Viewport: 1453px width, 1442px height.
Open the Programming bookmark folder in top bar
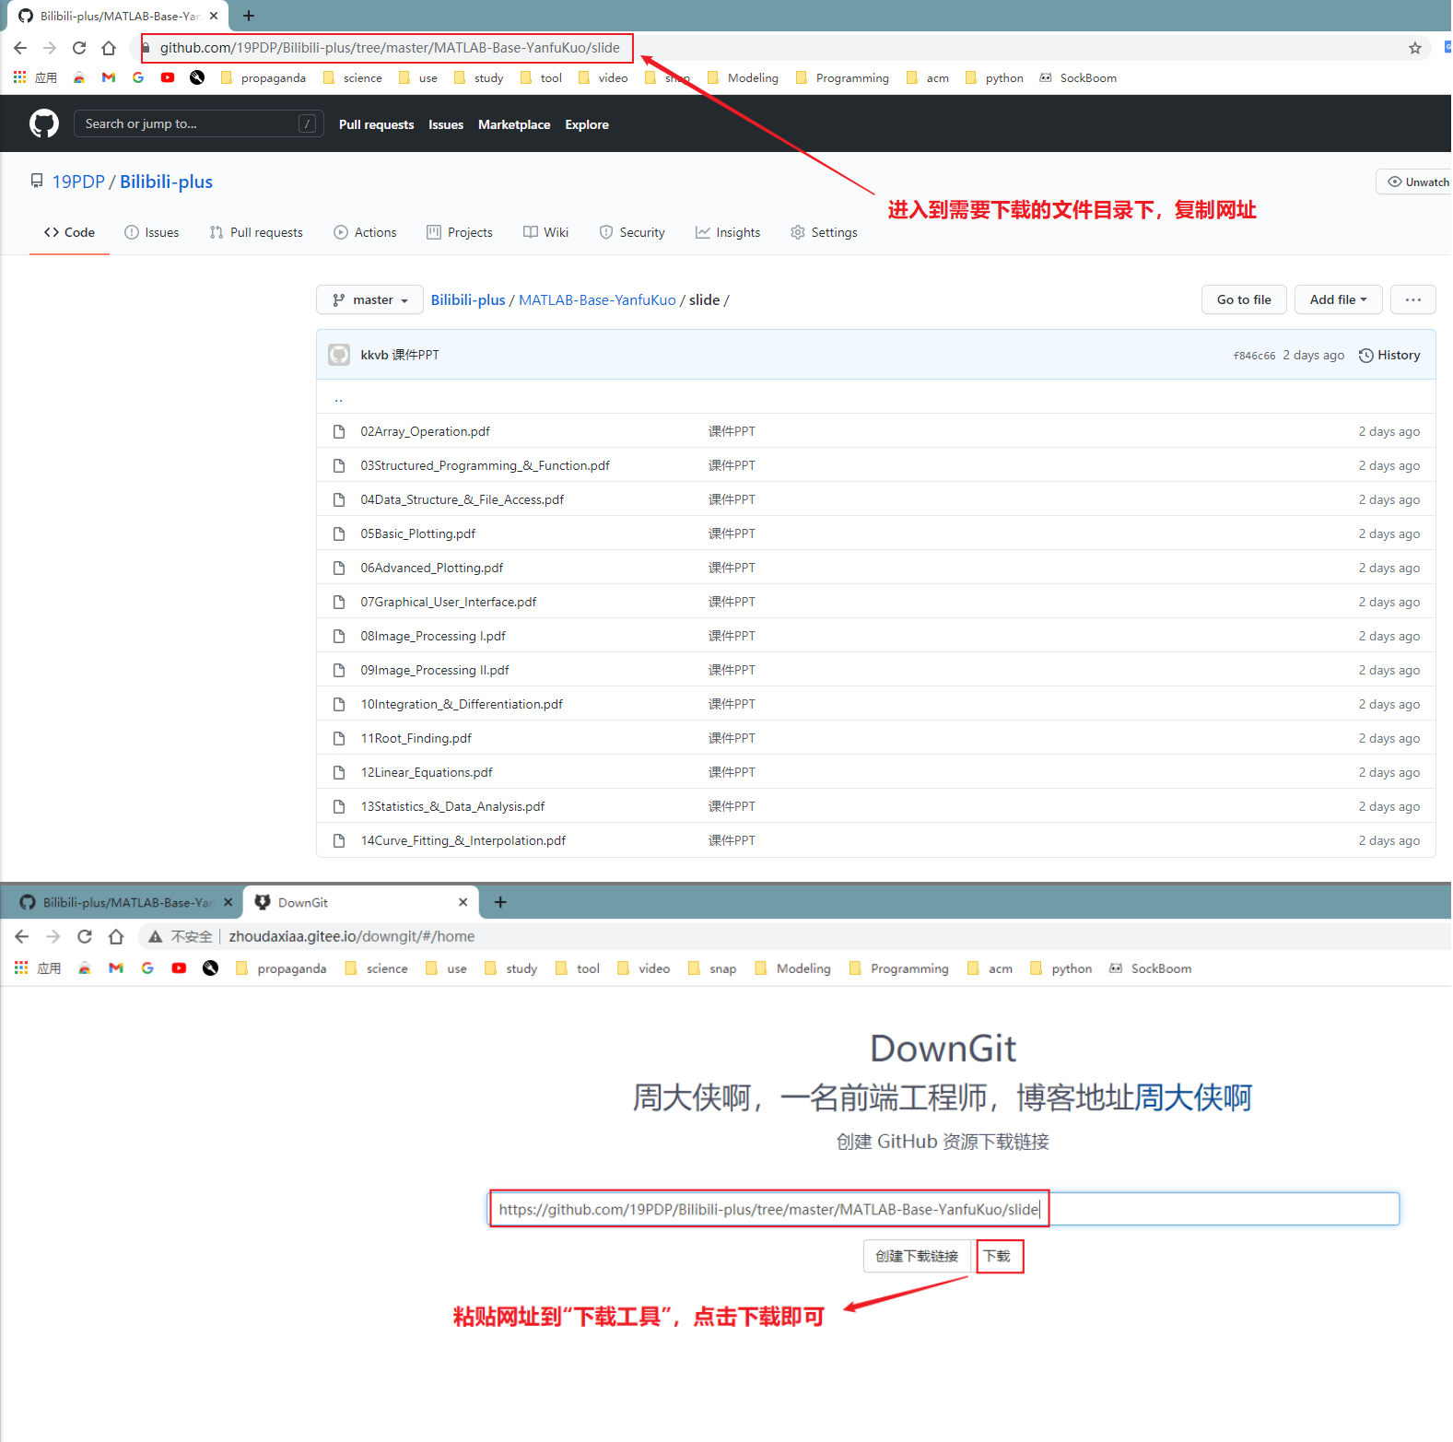(x=842, y=78)
